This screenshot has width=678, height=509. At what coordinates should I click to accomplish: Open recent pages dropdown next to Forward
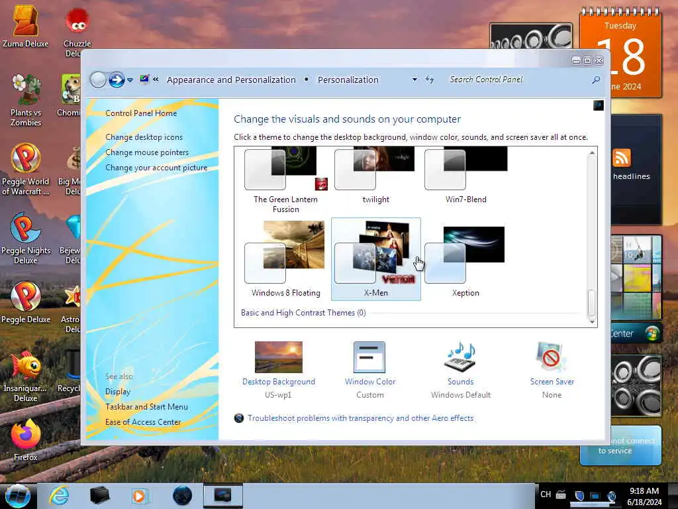point(130,80)
